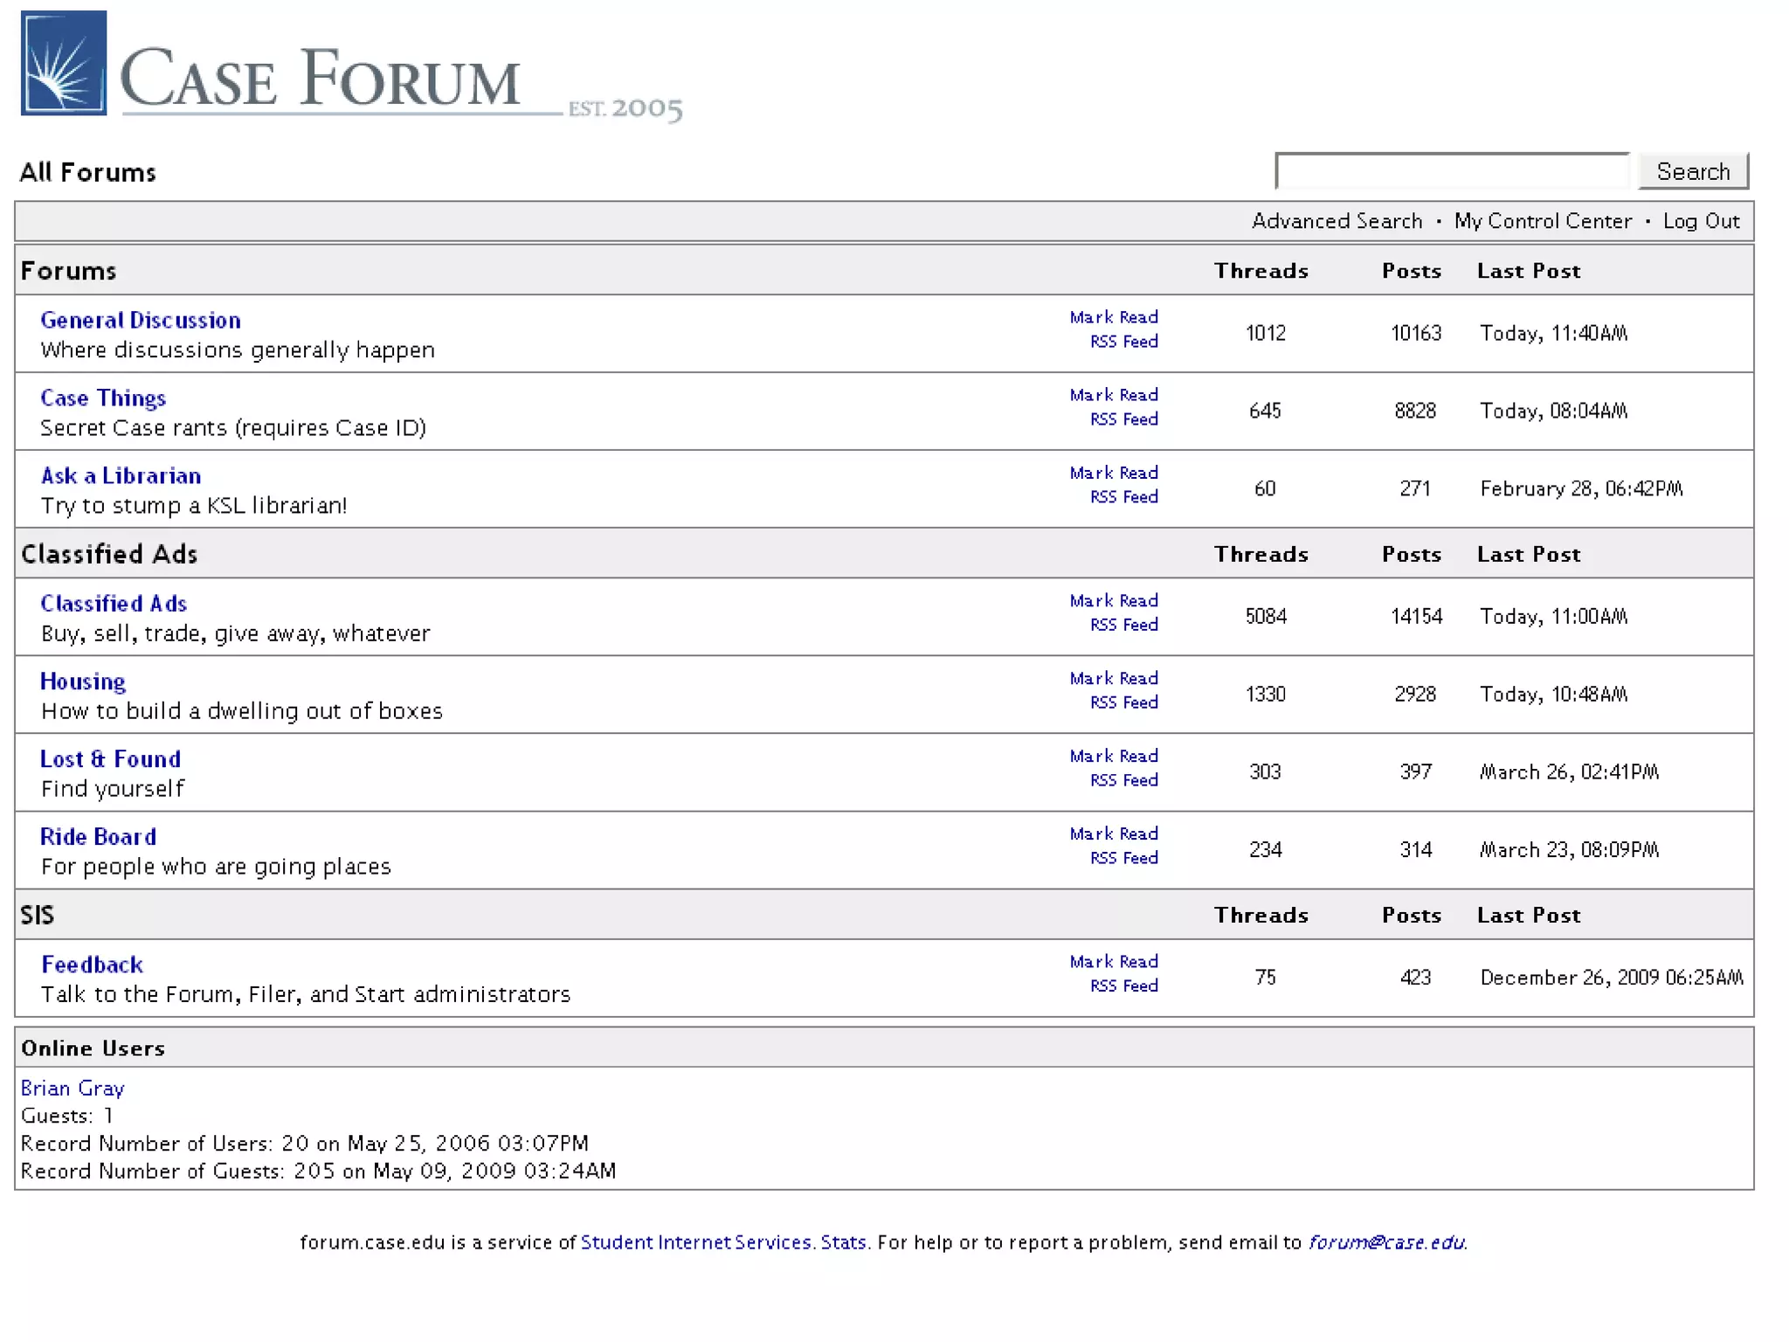Open the Student Internet Services link
1789x1342 pixels.
click(x=696, y=1242)
